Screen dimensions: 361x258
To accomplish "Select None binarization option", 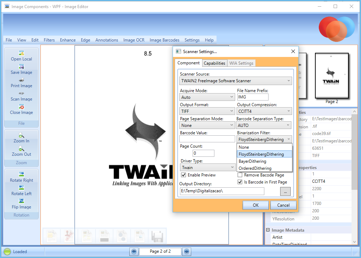I will (265, 147).
